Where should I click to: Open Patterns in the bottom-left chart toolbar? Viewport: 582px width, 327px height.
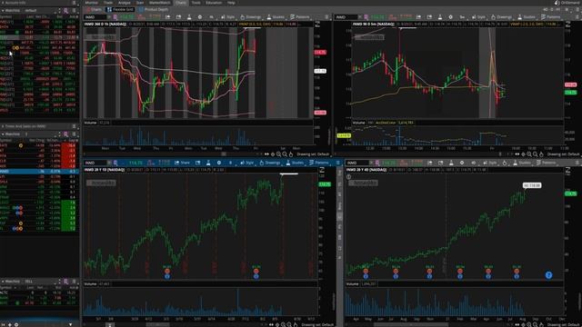[319, 163]
